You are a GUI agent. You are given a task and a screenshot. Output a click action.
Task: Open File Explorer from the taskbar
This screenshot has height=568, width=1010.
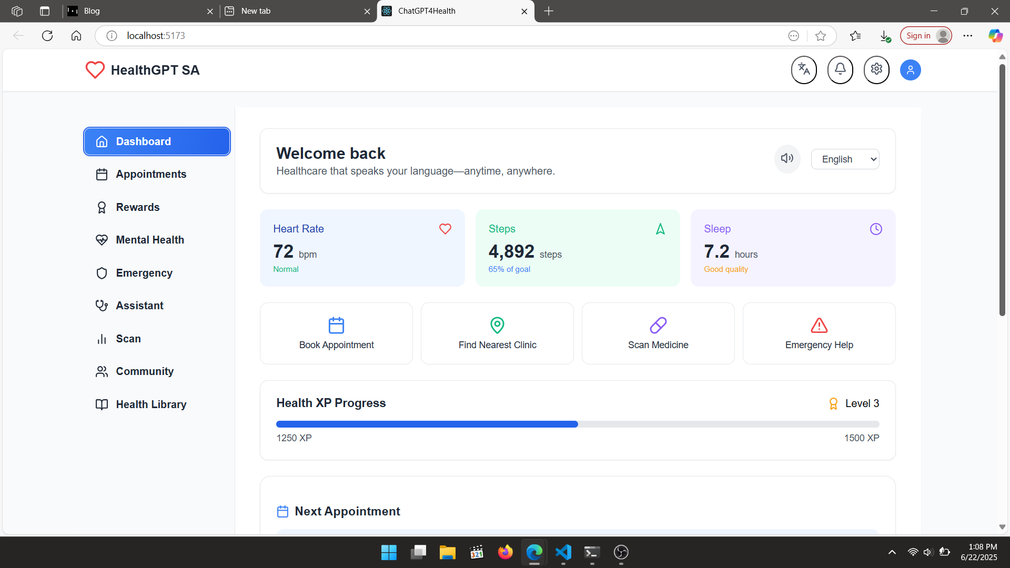click(447, 552)
